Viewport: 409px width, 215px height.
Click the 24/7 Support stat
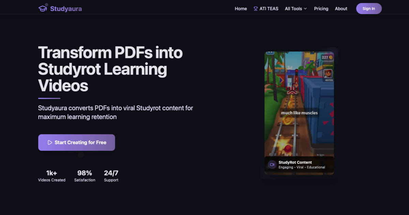pos(111,176)
